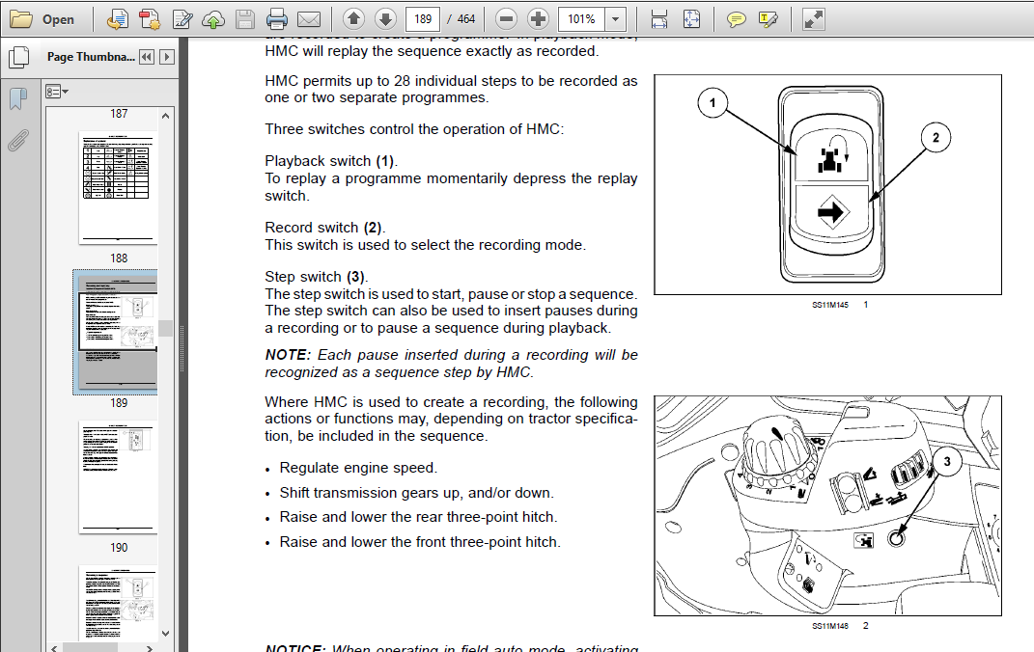Image resolution: width=1034 pixels, height=652 pixels.
Task: Click the Save floppy disk icon
Action: 245,19
